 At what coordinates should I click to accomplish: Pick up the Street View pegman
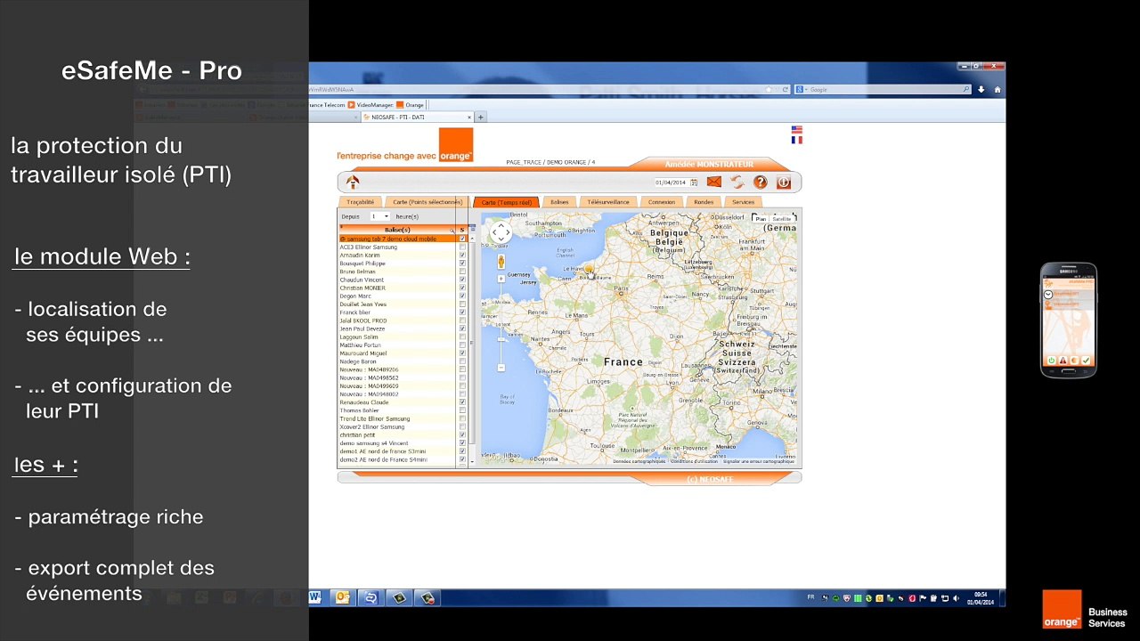click(x=501, y=262)
